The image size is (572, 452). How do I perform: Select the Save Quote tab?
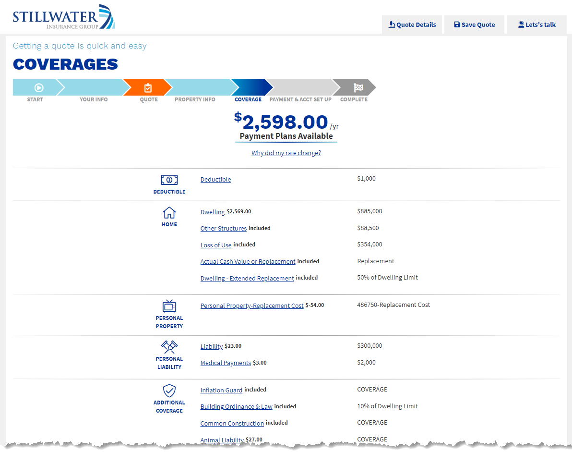click(x=474, y=24)
